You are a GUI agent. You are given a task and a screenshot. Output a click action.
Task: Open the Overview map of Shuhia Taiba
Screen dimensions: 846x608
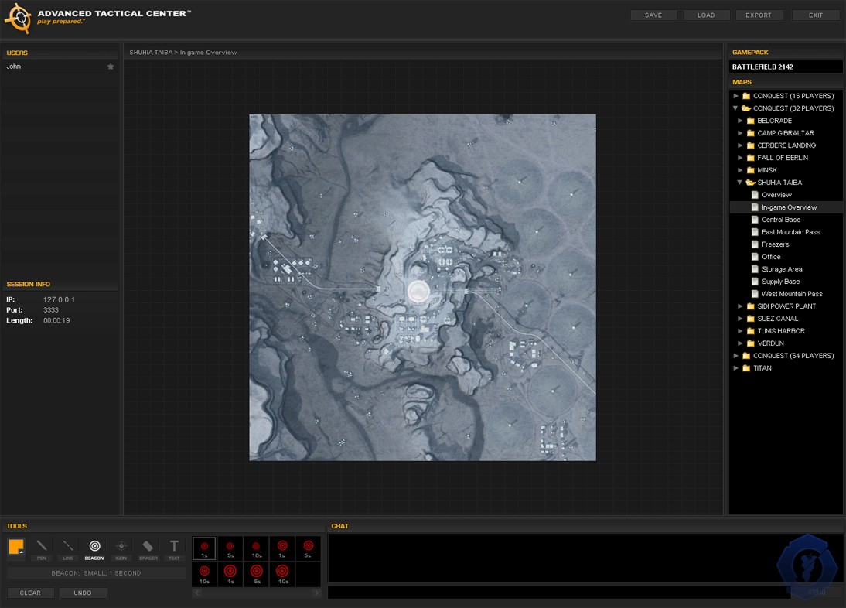tap(776, 195)
